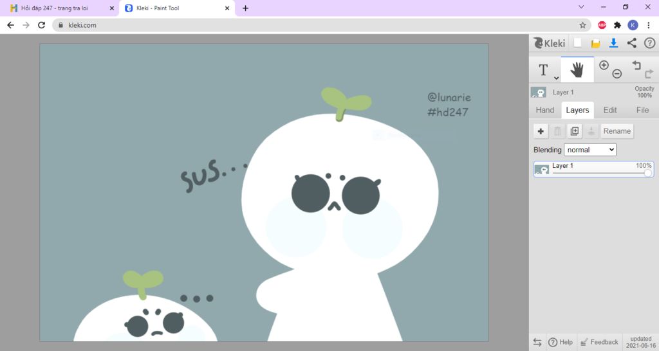This screenshot has width=659, height=351.
Task: Click the updated 2021-06-16 changelog link
Action: pos(641,342)
